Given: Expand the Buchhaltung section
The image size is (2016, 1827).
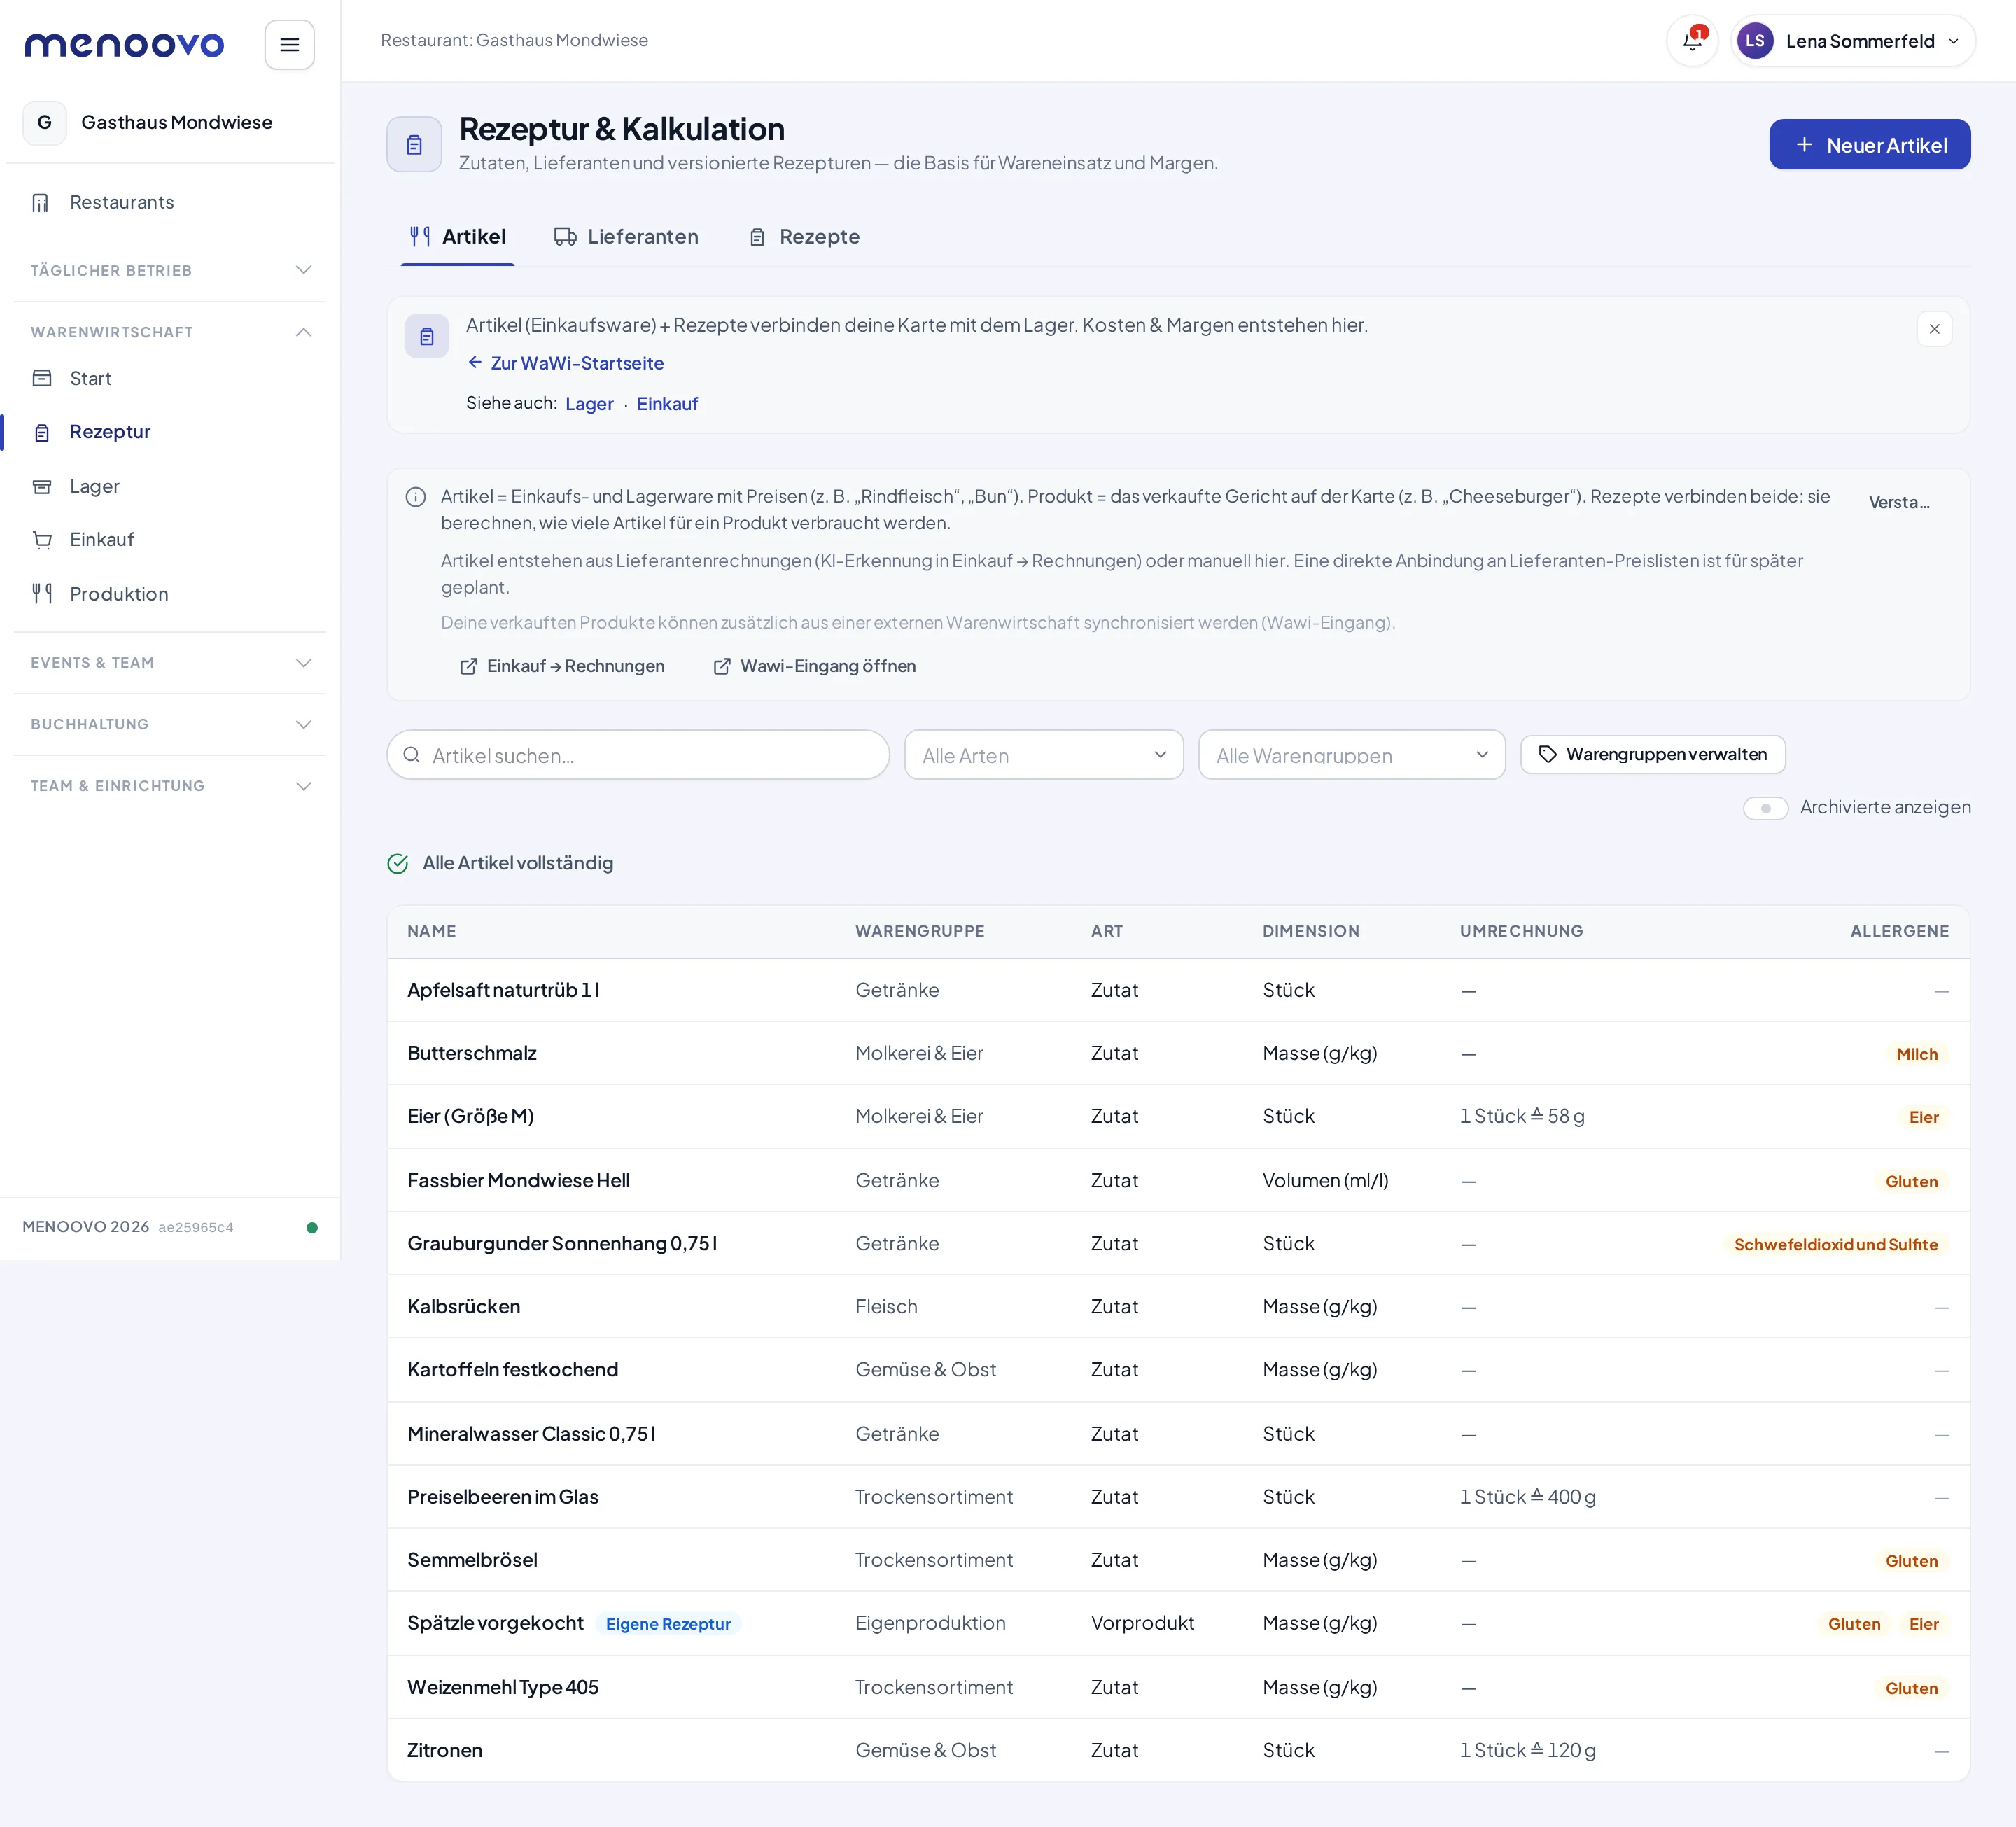Looking at the screenshot, I should pyautogui.click(x=170, y=724).
